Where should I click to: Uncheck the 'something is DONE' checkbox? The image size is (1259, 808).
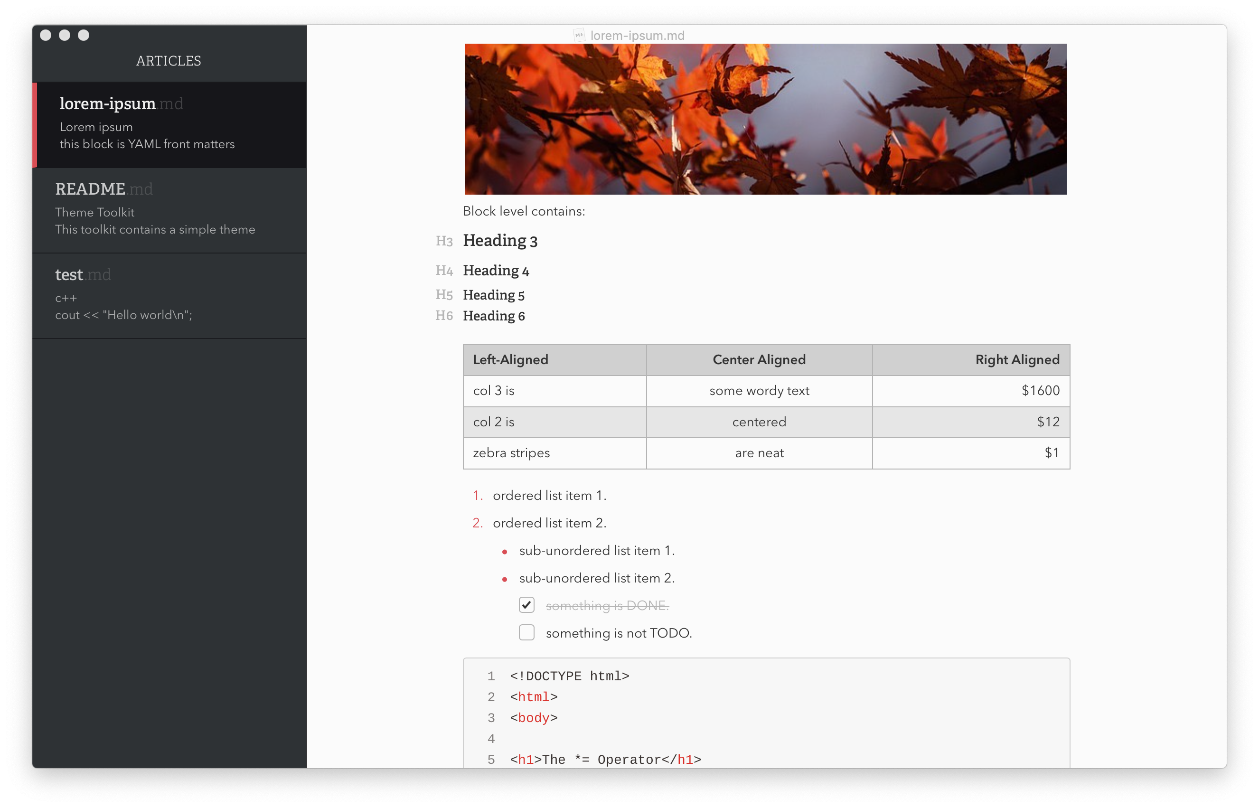pos(526,605)
